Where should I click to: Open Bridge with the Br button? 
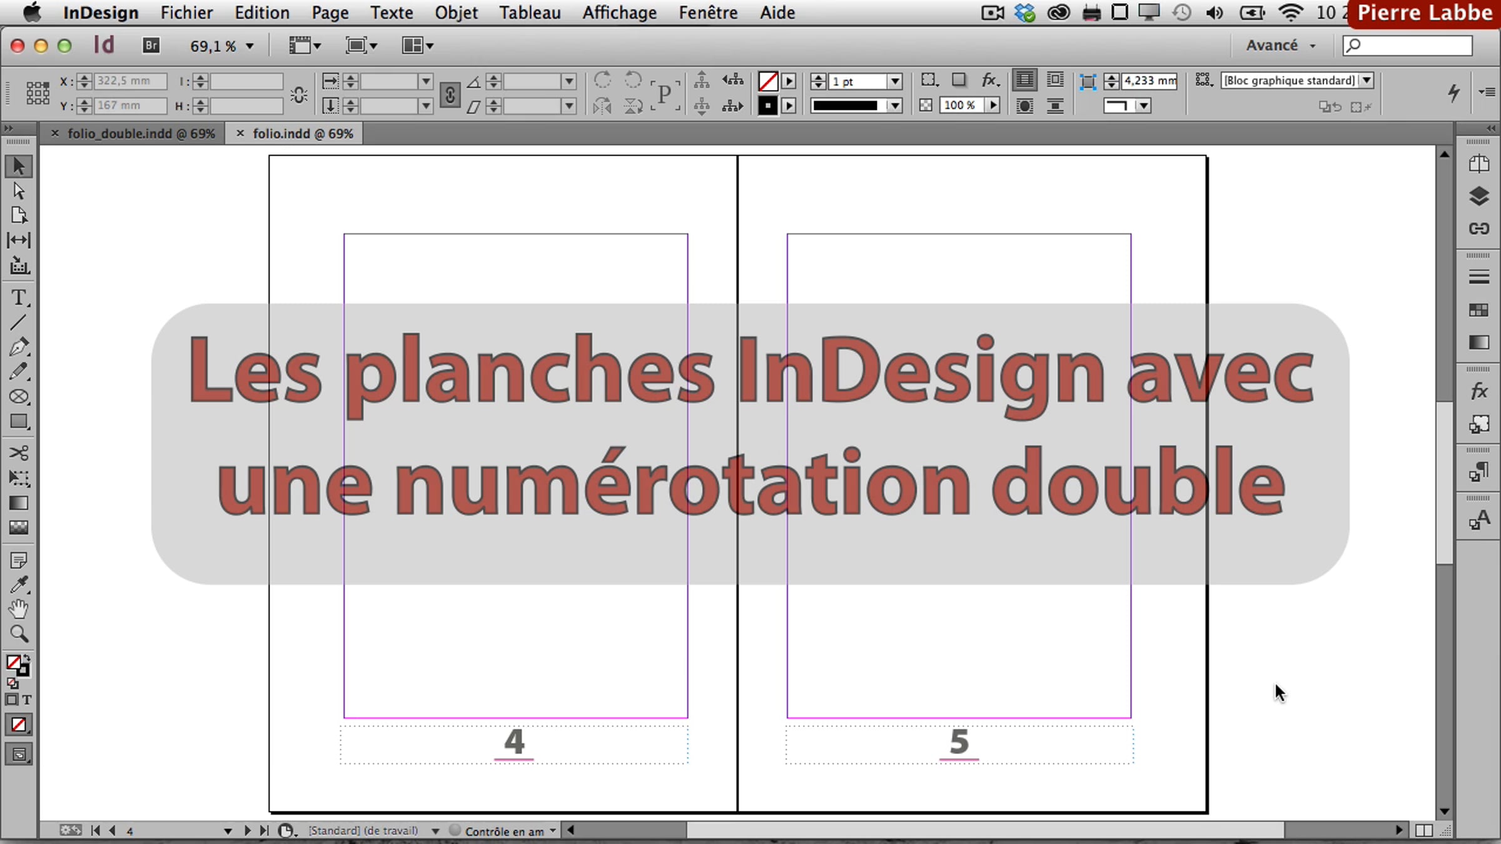click(x=151, y=45)
